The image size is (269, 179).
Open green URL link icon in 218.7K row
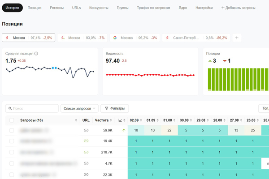[x=86, y=152]
